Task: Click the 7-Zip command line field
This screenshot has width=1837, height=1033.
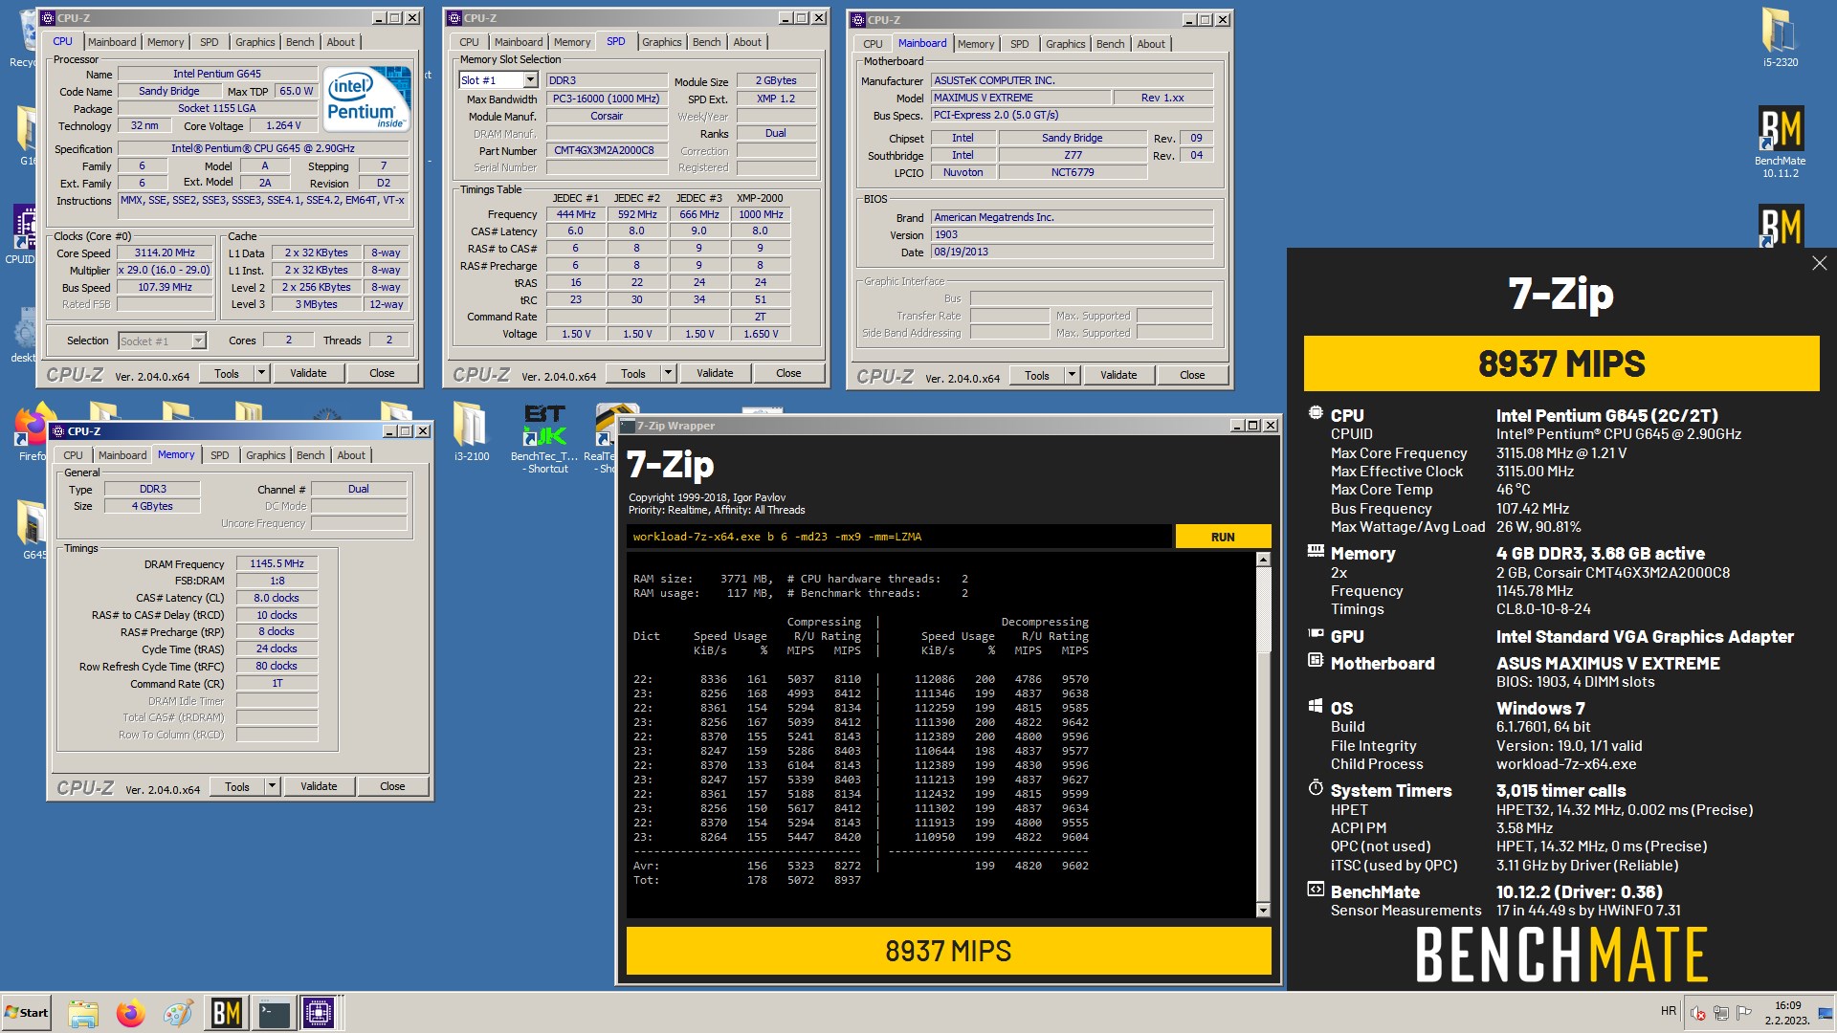Action: (x=899, y=537)
